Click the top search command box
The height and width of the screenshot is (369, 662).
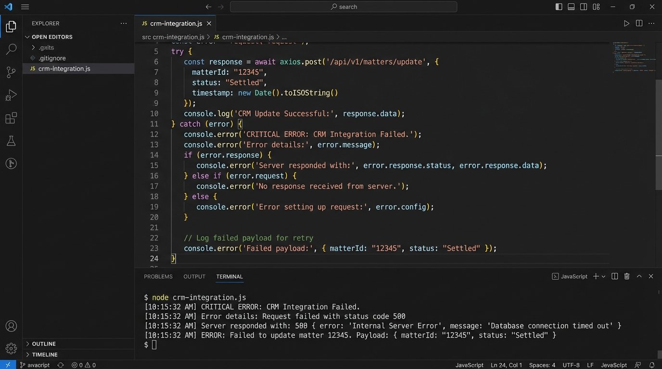coord(344,7)
